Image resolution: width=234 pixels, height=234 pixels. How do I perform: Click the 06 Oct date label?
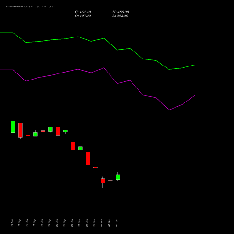pos(117,223)
